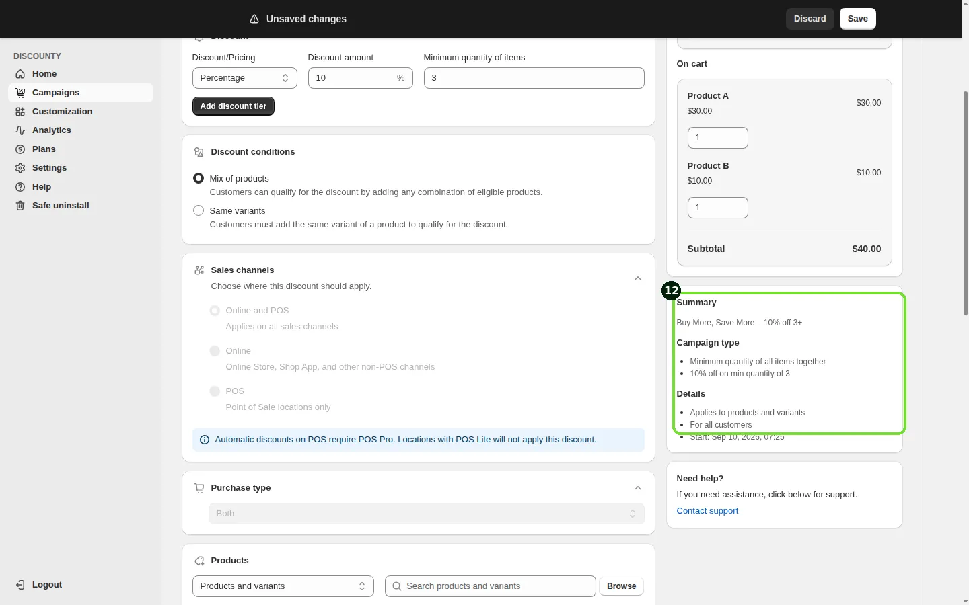This screenshot has width=969, height=605.
Task: Click the Campaigns cart icon in sidebar
Action: pyautogui.click(x=20, y=93)
